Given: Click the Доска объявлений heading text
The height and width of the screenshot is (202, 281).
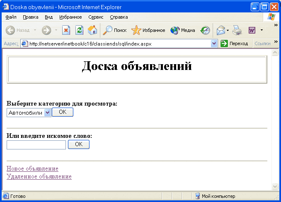Looking at the screenshot, I should [137, 66].
